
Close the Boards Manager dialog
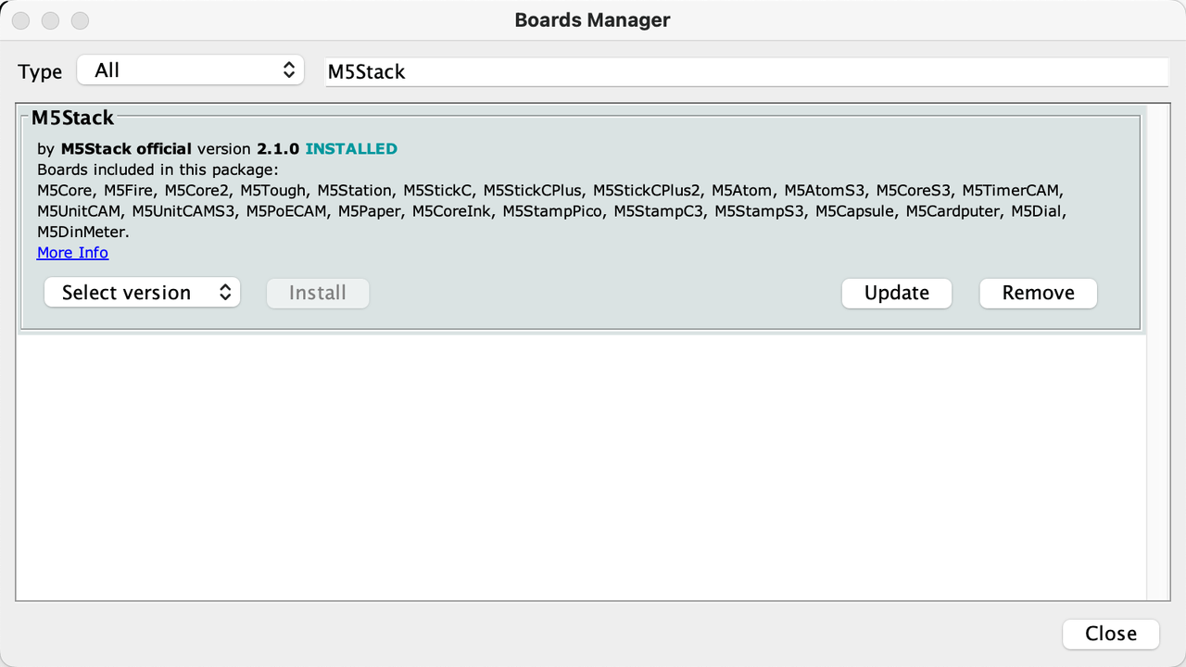click(1110, 634)
